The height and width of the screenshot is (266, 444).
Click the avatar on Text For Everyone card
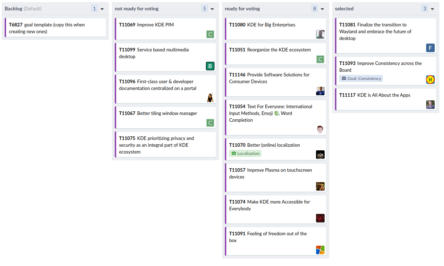(x=320, y=130)
